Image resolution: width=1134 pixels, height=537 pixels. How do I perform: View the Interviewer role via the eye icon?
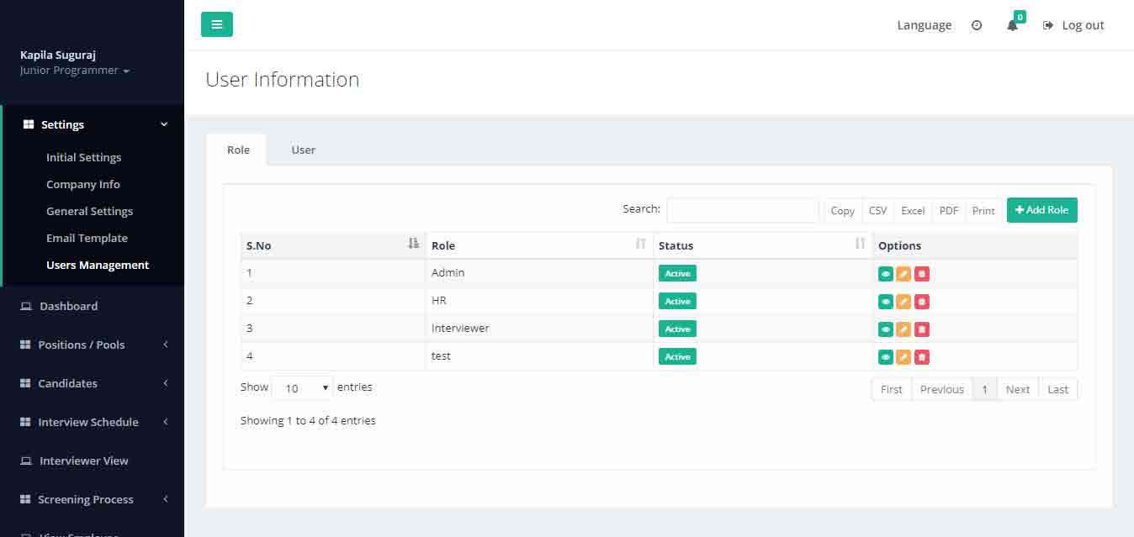pos(885,329)
